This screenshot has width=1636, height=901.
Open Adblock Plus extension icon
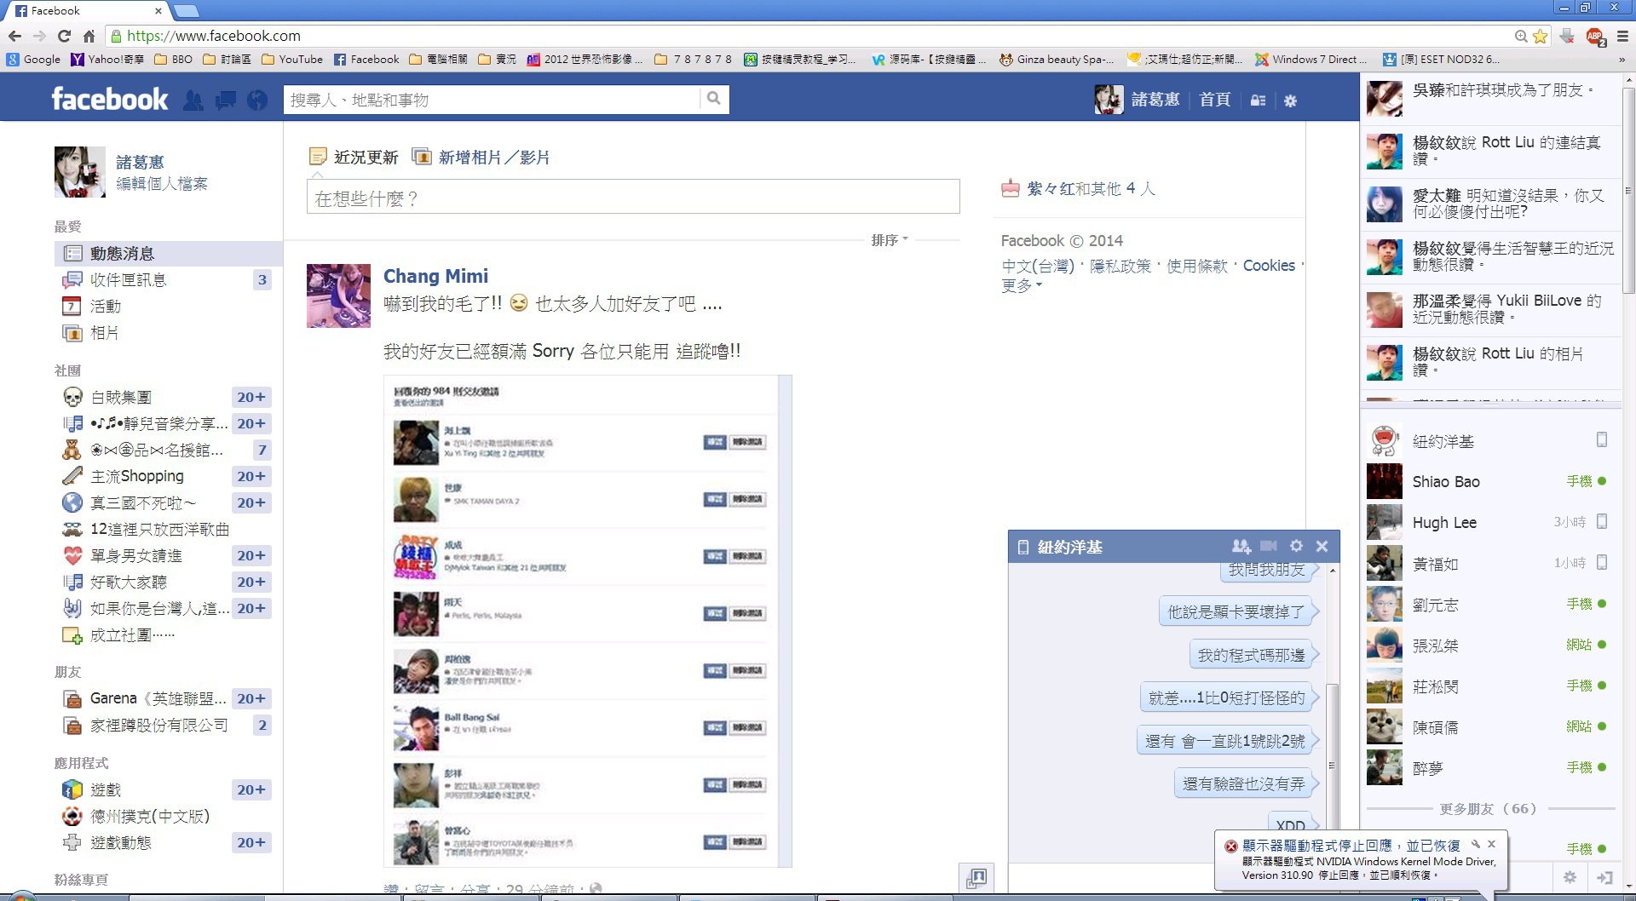pyautogui.click(x=1594, y=36)
